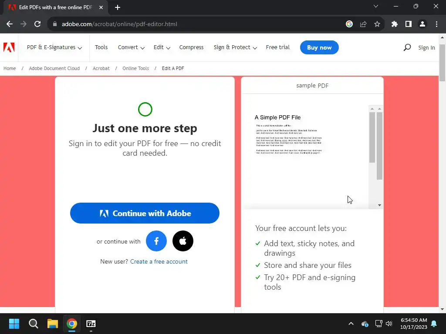Image resolution: width=446 pixels, height=334 pixels.
Task: Open cloud sync tray icon
Action: [x=365, y=324]
